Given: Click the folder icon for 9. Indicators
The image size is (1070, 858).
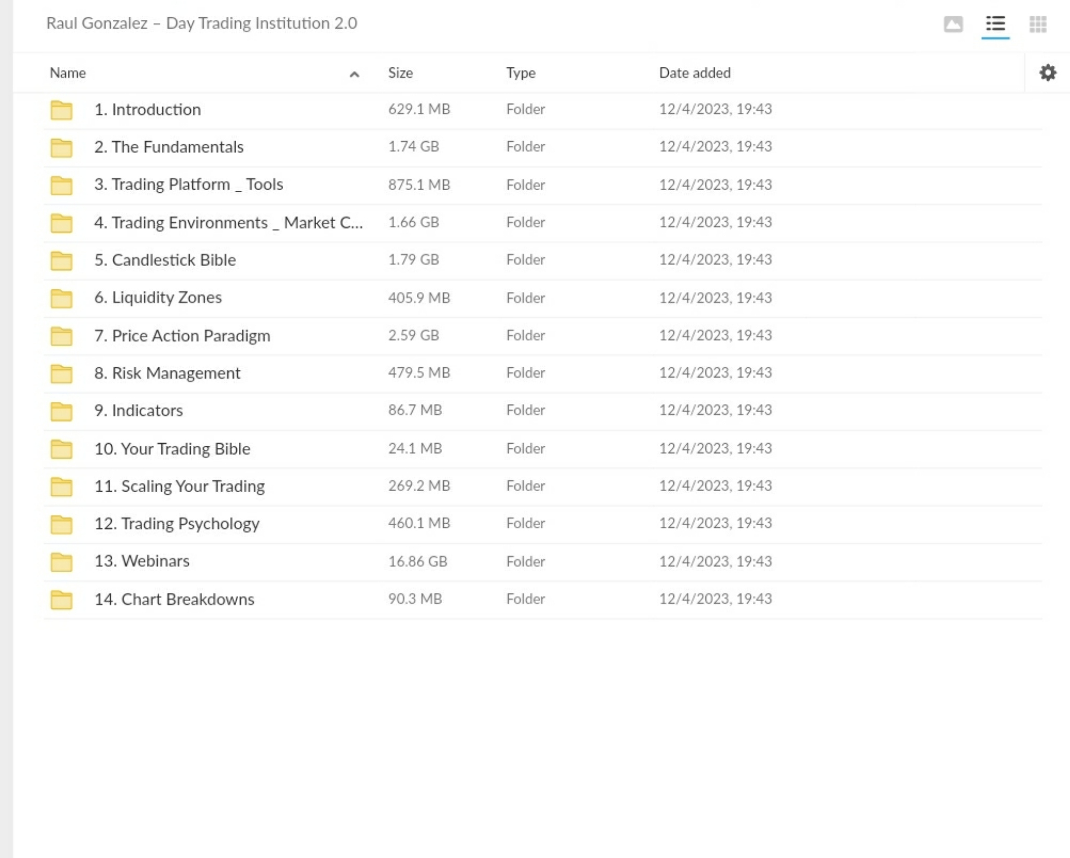Looking at the screenshot, I should point(62,411).
